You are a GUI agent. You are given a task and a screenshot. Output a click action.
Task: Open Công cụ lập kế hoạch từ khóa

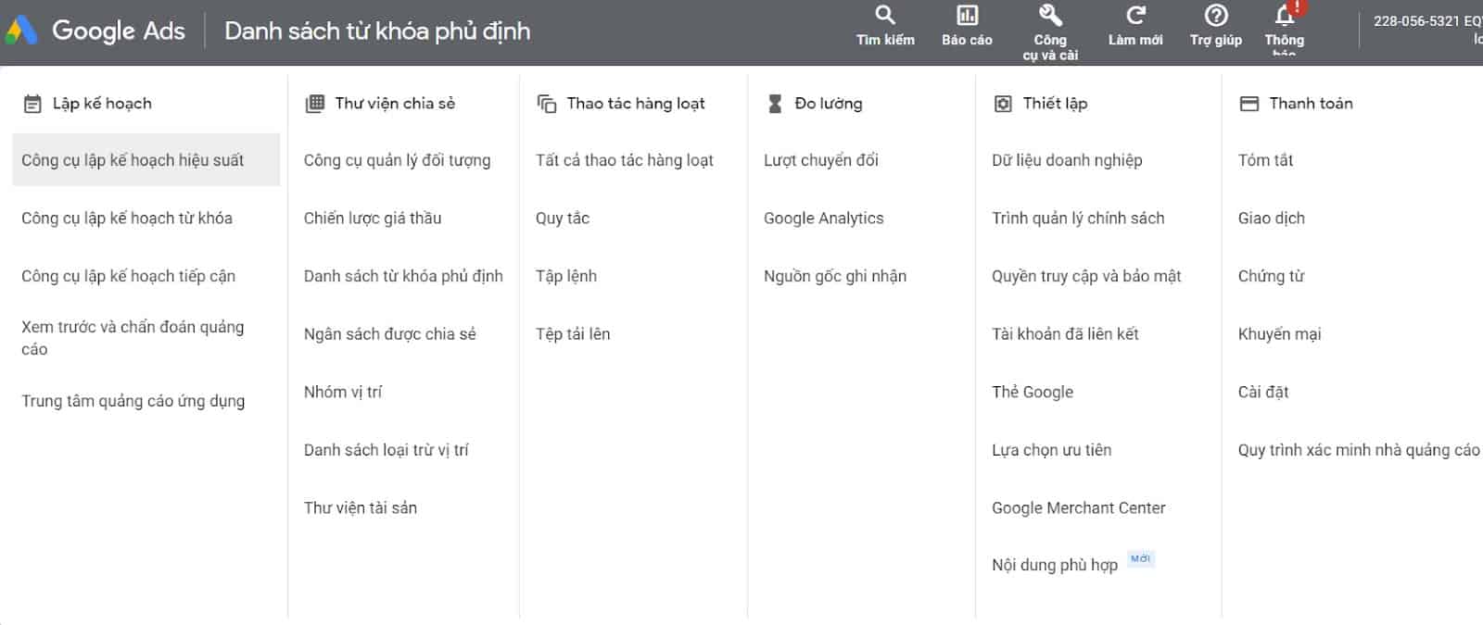127,219
